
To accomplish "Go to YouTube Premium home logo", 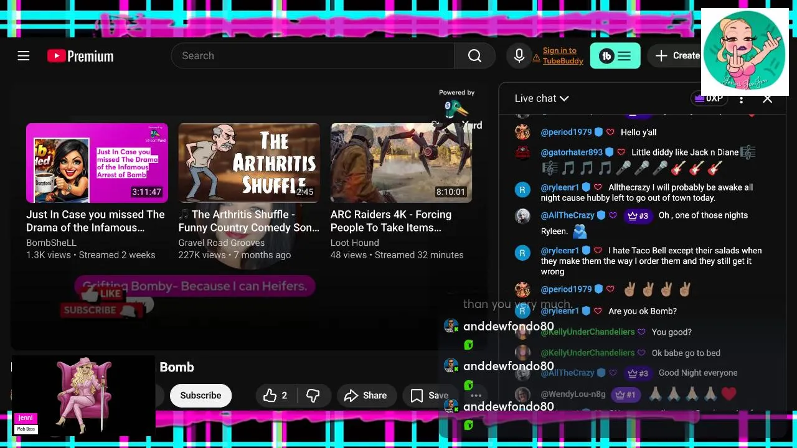I will [80, 56].
